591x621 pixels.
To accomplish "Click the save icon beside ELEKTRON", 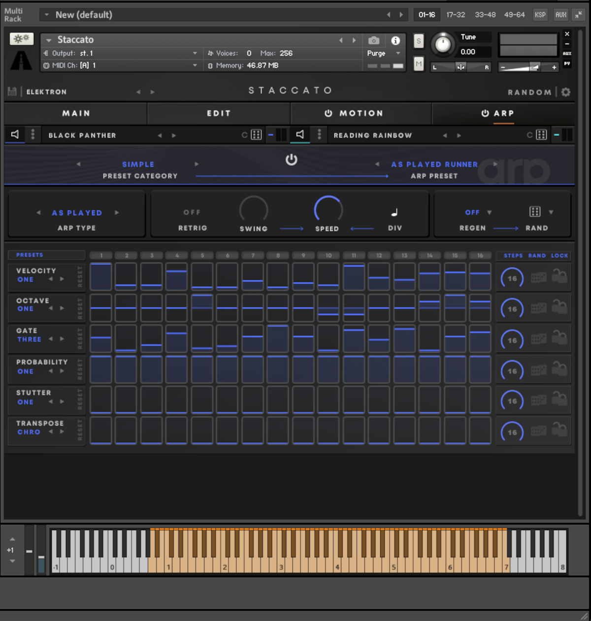I will point(12,92).
